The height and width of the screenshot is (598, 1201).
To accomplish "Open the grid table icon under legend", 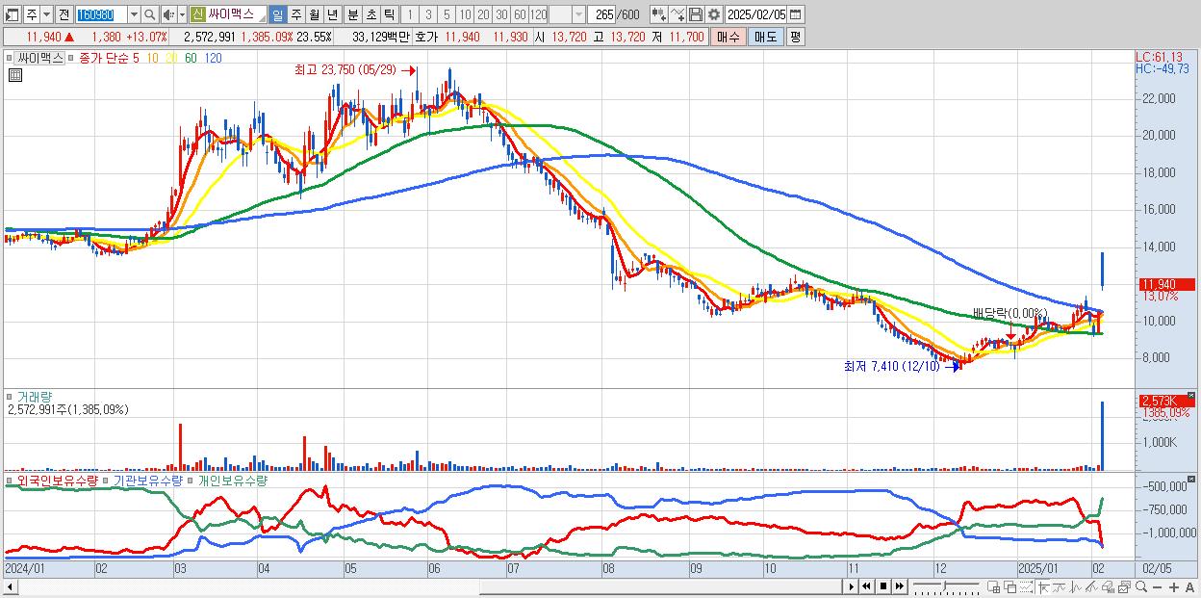I will point(15,75).
